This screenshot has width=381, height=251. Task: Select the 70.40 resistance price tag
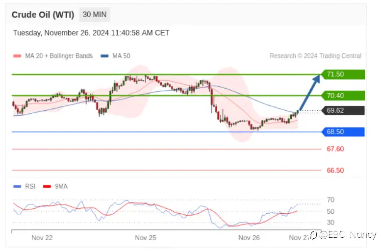coord(343,96)
